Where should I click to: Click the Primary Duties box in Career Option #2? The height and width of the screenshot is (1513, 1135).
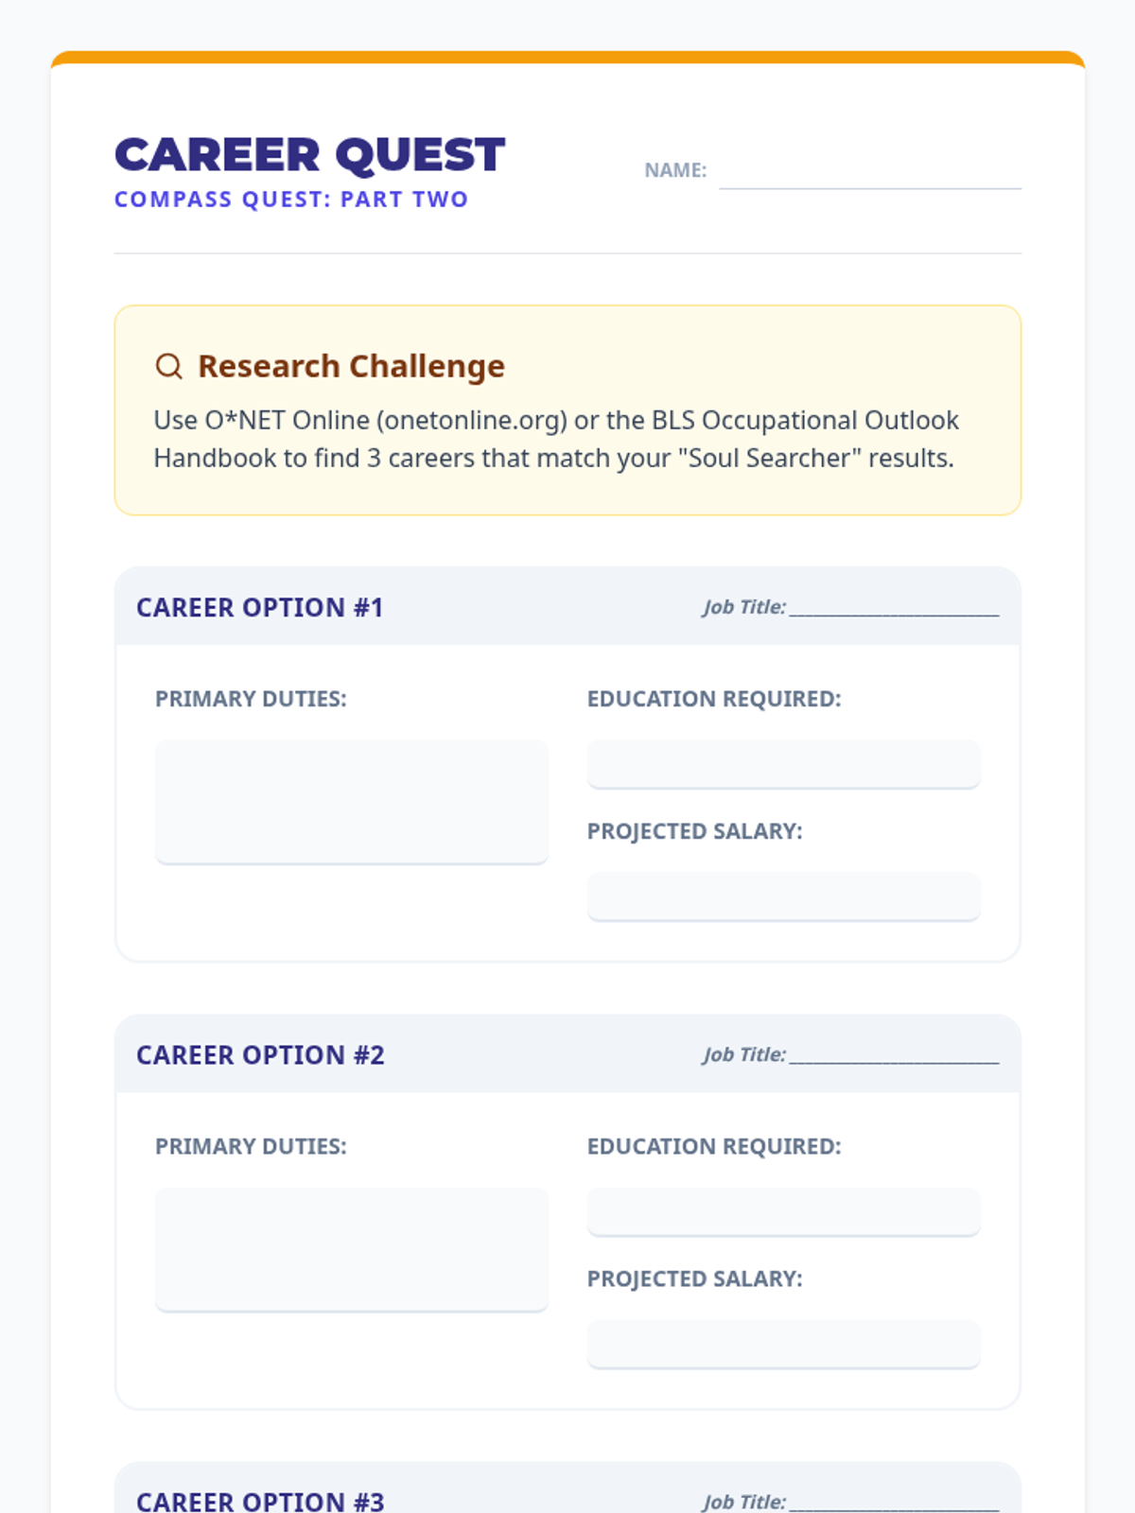pyautogui.click(x=351, y=1248)
